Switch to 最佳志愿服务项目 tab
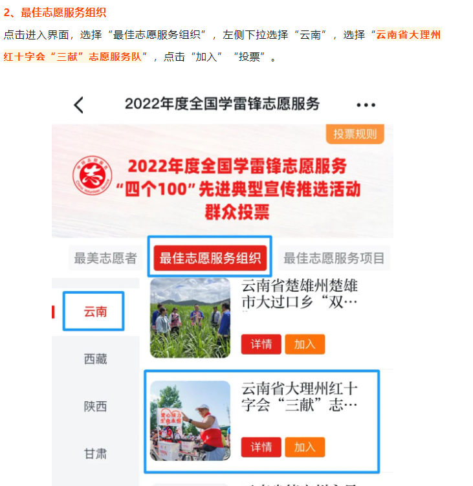 [x=334, y=258]
